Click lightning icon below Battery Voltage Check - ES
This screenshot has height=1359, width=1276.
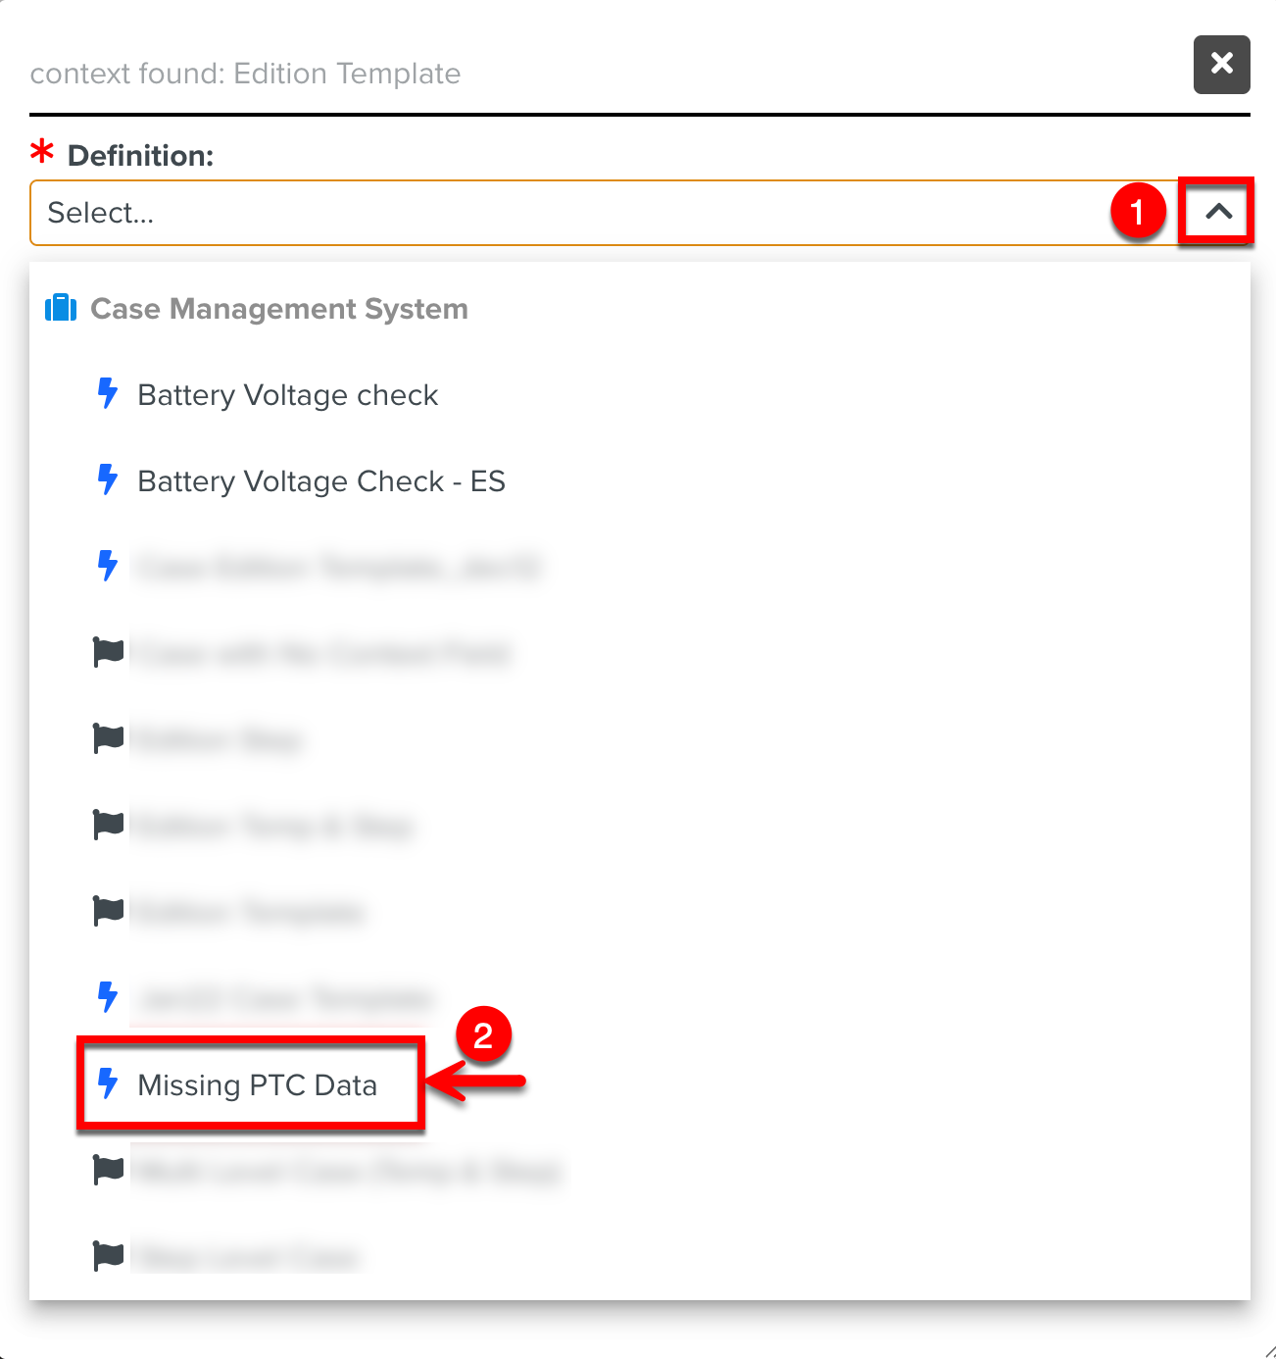(107, 566)
